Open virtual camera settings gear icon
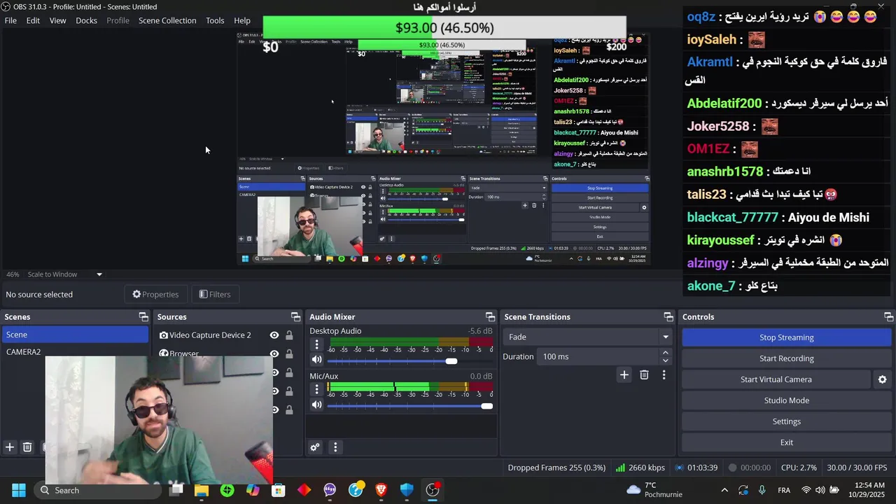The height and width of the screenshot is (504, 896). tap(882, 379)
